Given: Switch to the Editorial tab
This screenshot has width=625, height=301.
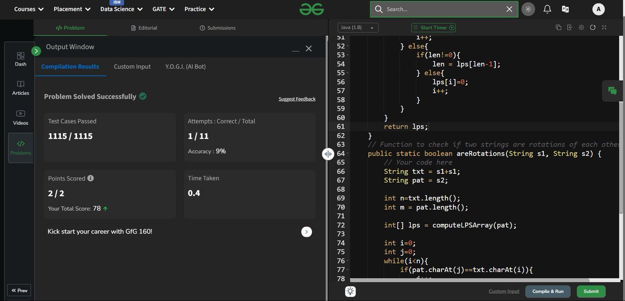Looking at the screenshot, I should click(x=144, y=28).
